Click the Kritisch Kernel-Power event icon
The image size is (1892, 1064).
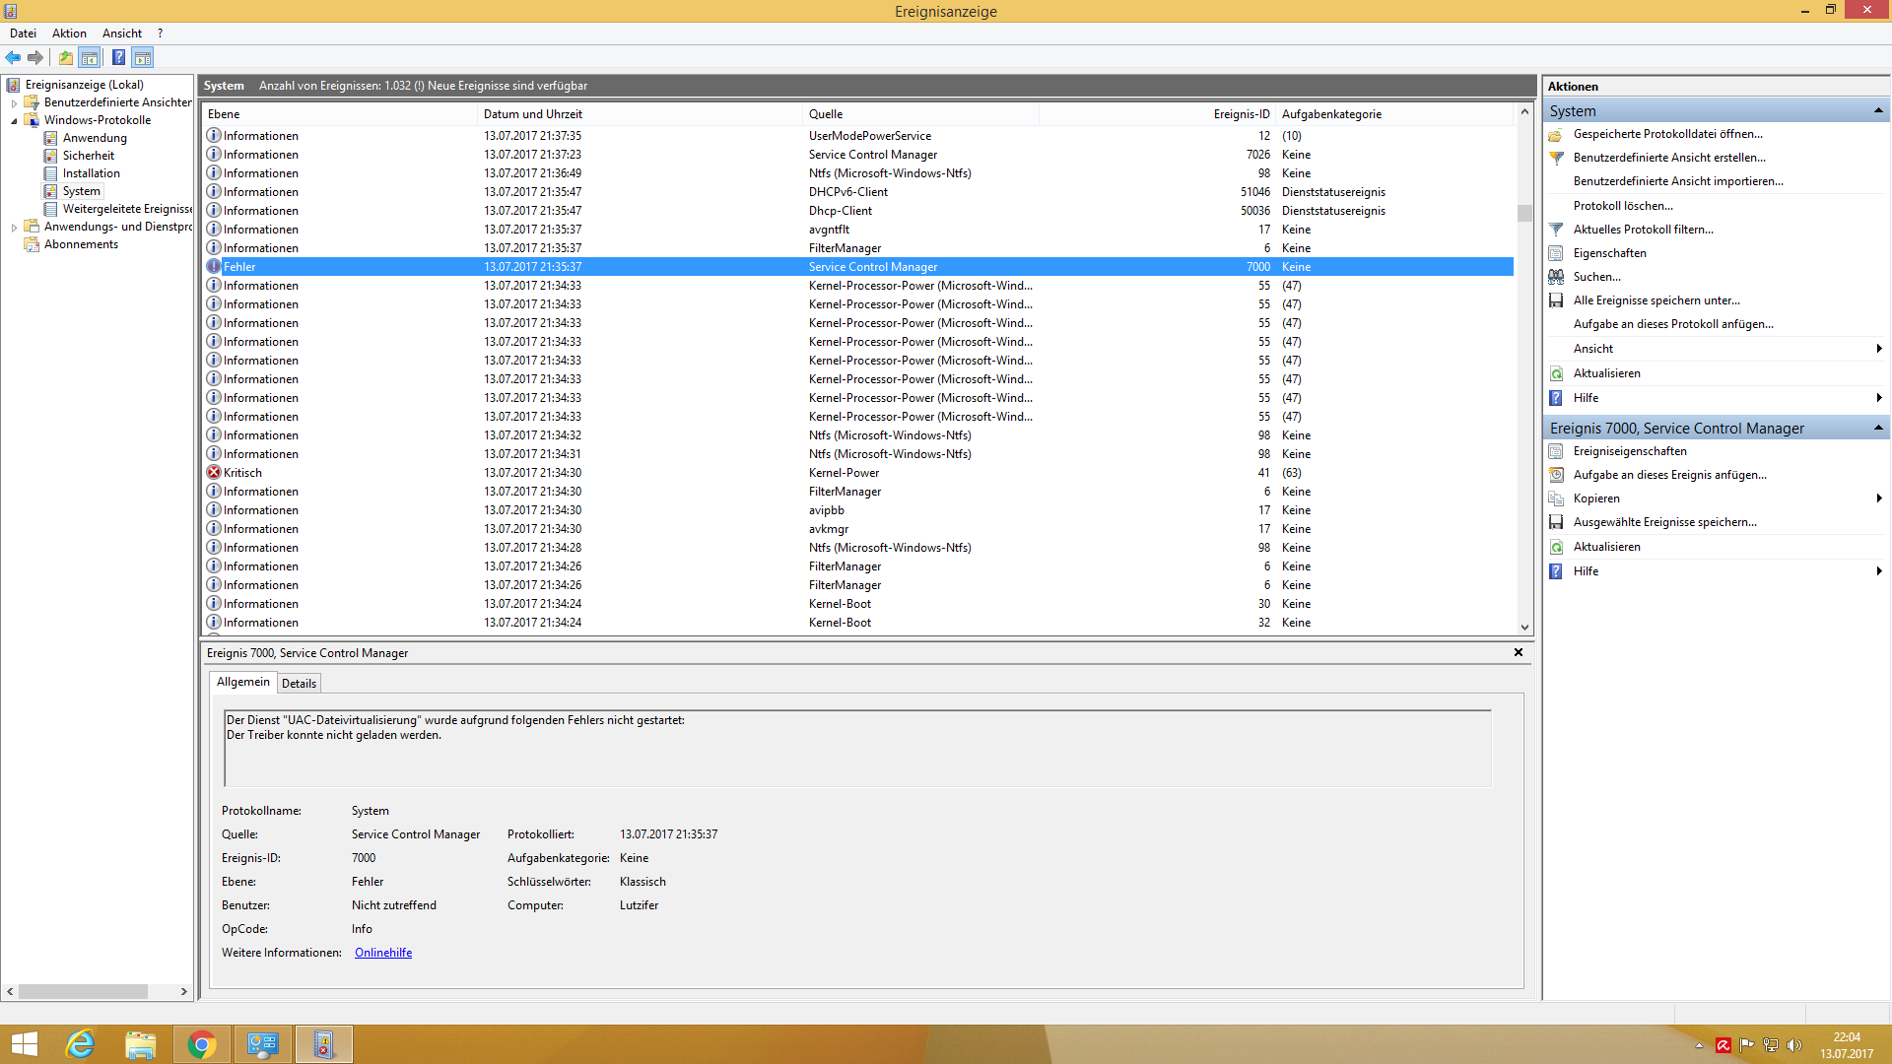pos(214,473)
